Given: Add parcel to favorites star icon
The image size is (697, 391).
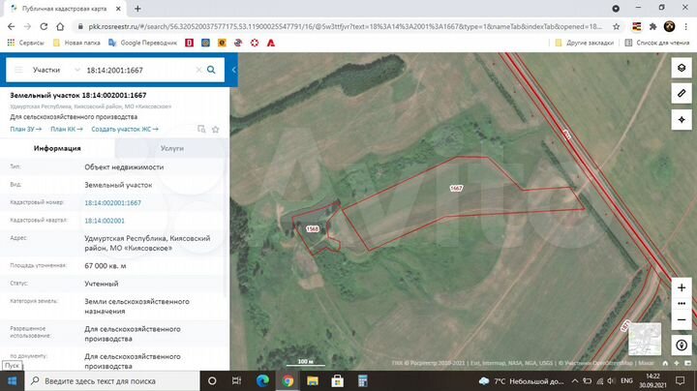Looking at the screenshot, I should point(216,130).
